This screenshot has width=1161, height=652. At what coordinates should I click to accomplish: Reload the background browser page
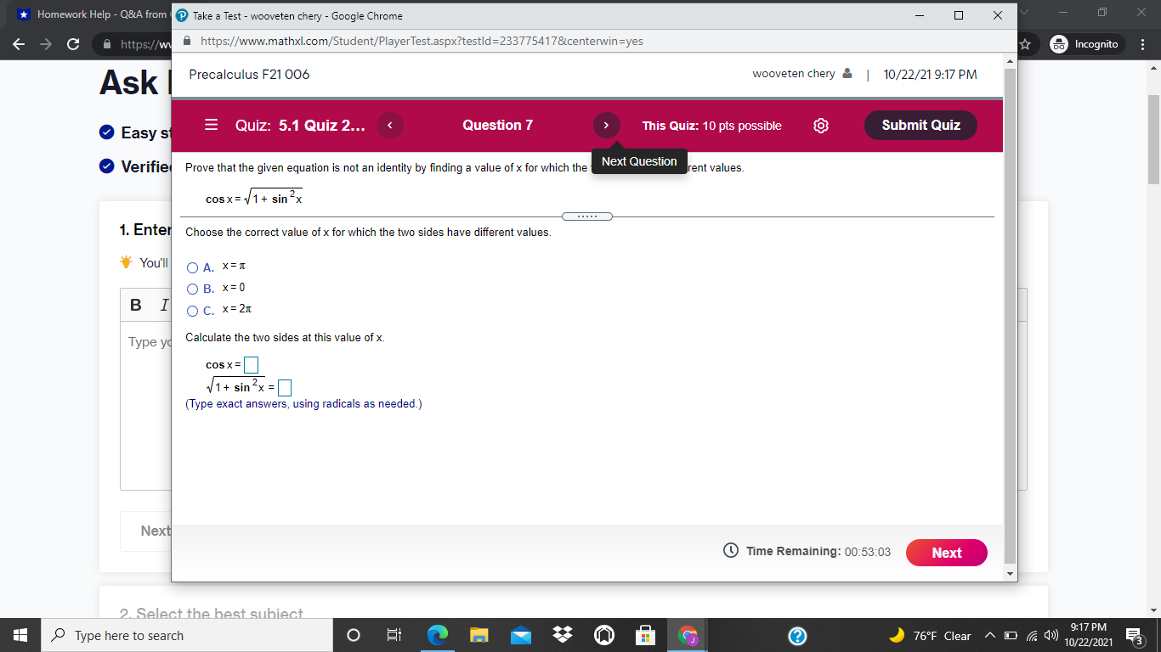pyautogui.click(x=73, y=44)
